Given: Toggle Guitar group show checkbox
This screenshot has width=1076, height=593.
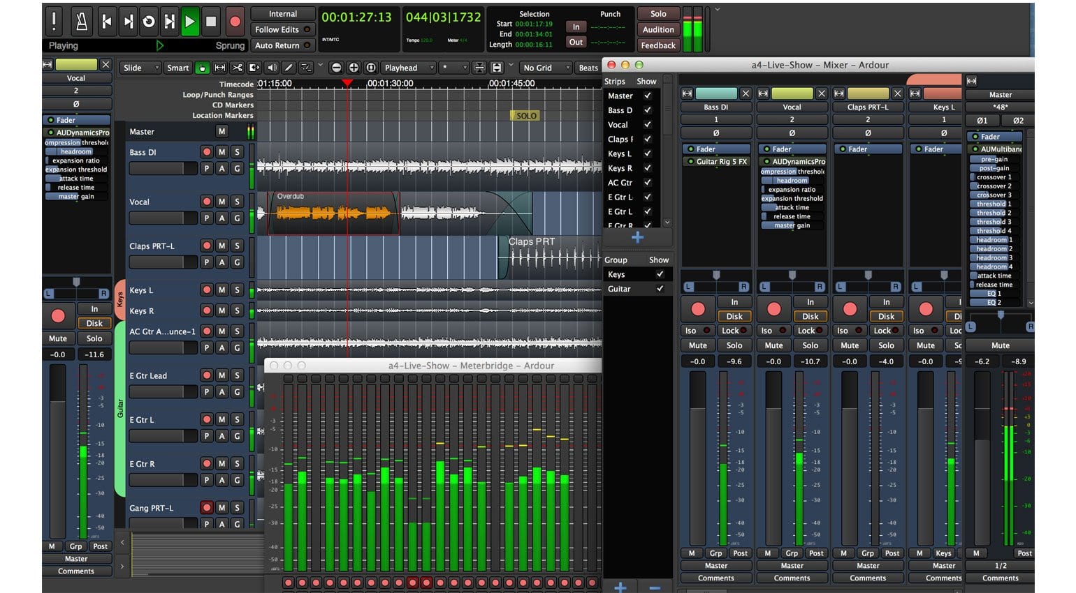Looking at the screenshot, I should [660, 289].
